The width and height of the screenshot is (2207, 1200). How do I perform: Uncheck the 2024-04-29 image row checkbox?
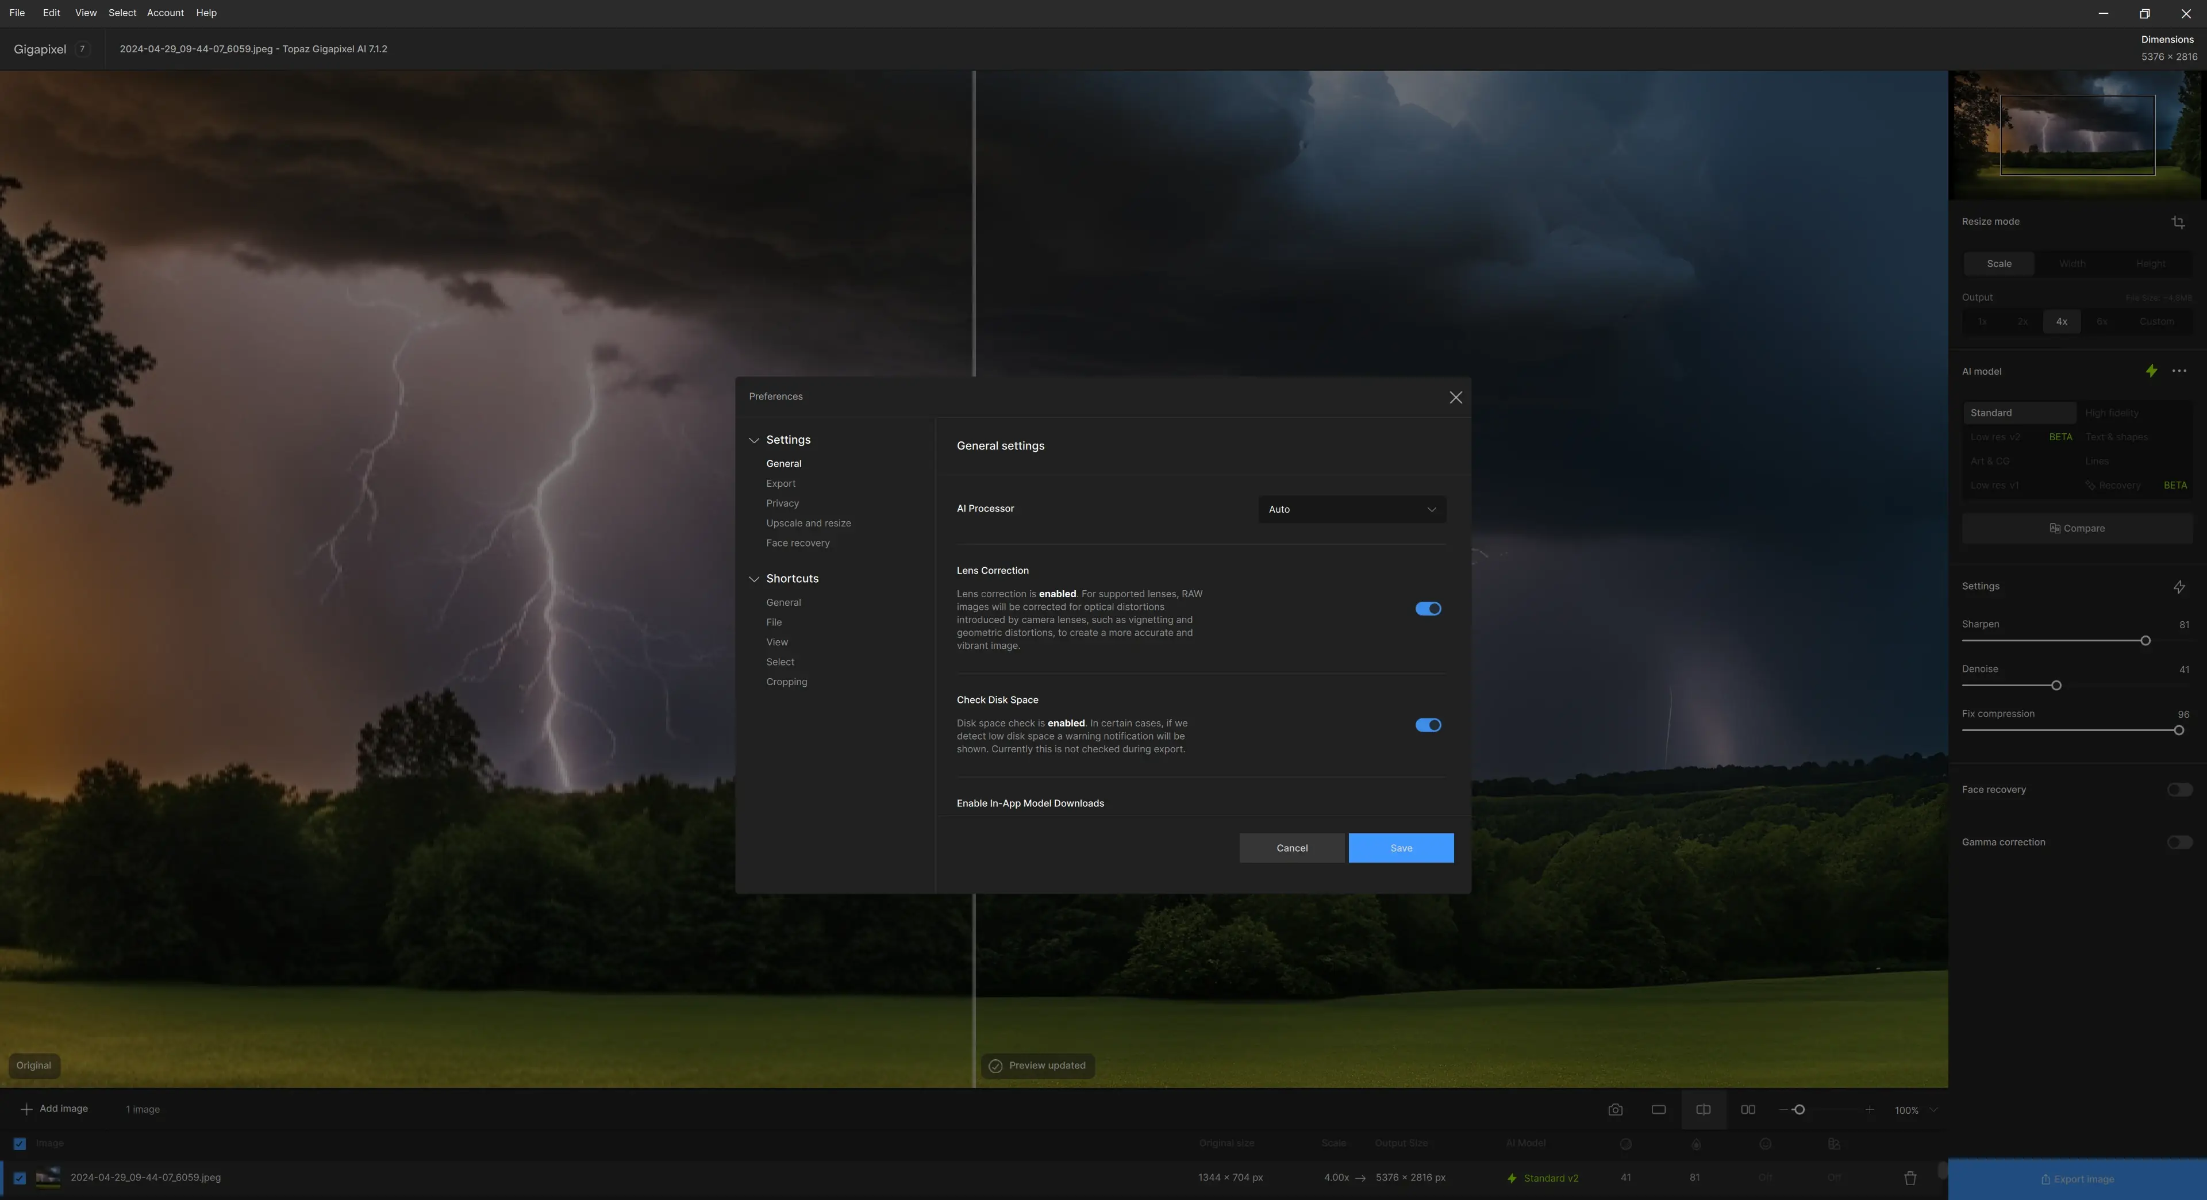[20, 1178]
